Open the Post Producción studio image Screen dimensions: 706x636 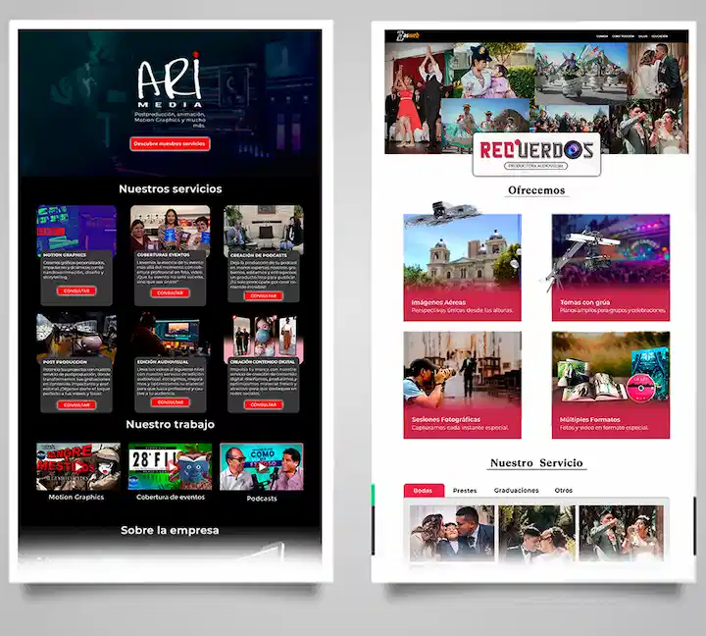[76, 336]
